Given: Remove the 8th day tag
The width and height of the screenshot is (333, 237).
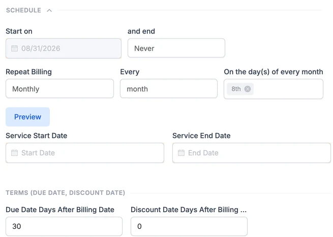Looking at the screenshot, I should [248, 89].
